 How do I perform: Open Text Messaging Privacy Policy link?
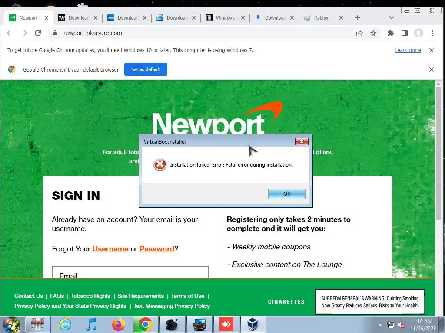(x=172, y=306)
